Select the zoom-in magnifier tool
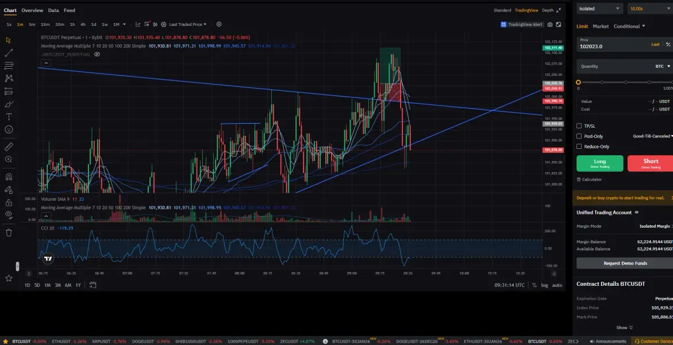The width and height of the screenshot is (673, 345). [9, 159]
